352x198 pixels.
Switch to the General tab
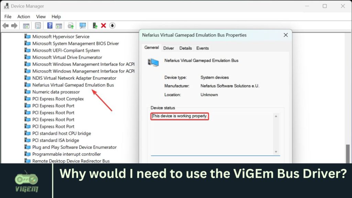pyautogui.click(x=152, y=47)
